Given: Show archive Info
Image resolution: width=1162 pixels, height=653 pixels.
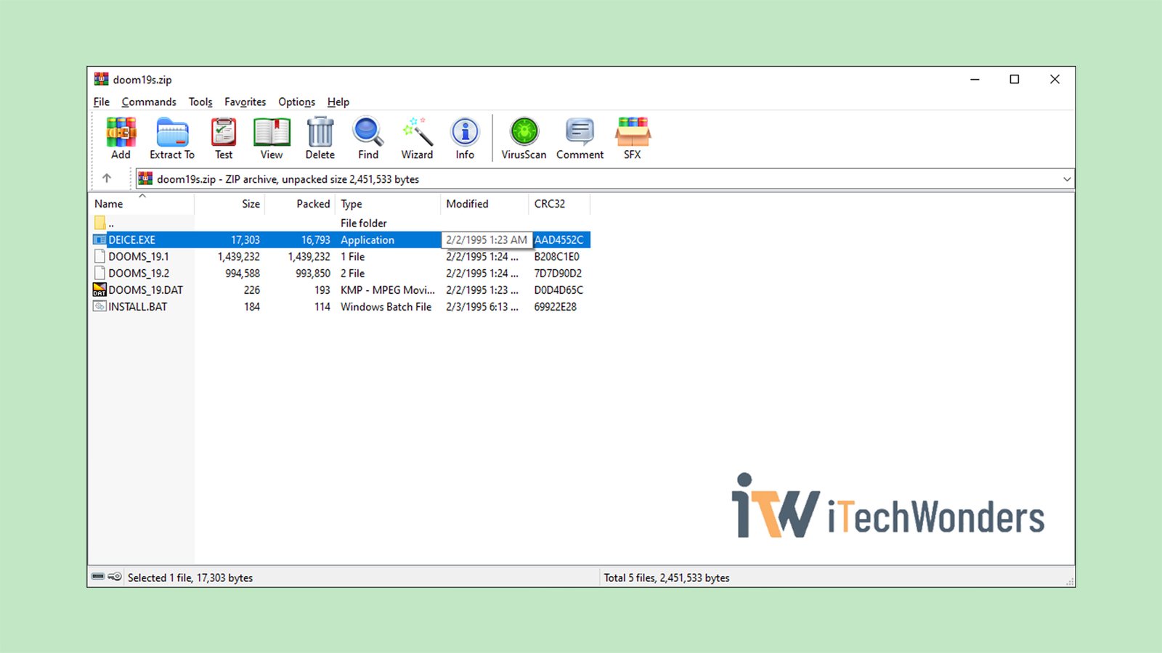Looking at the screenshot, I should 465,138.
